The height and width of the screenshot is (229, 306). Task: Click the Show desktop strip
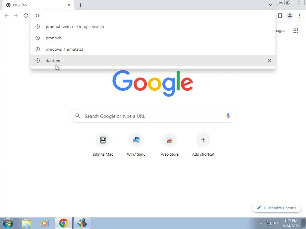click(x=304, y=223)
